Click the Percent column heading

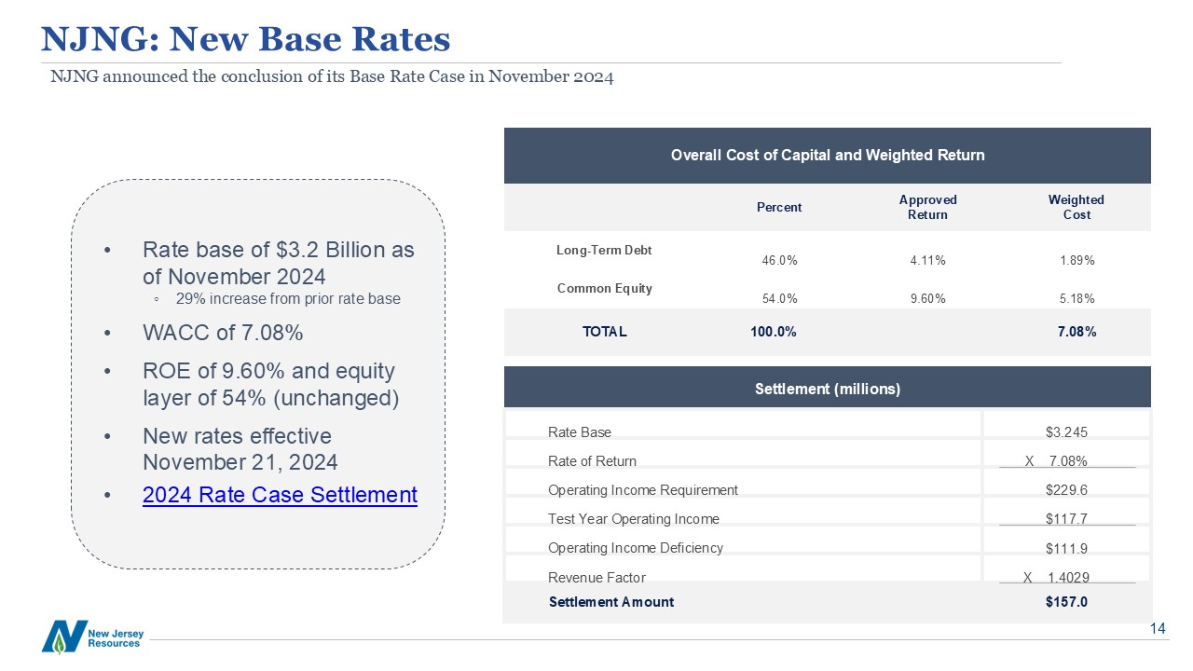tap(779, 208)
